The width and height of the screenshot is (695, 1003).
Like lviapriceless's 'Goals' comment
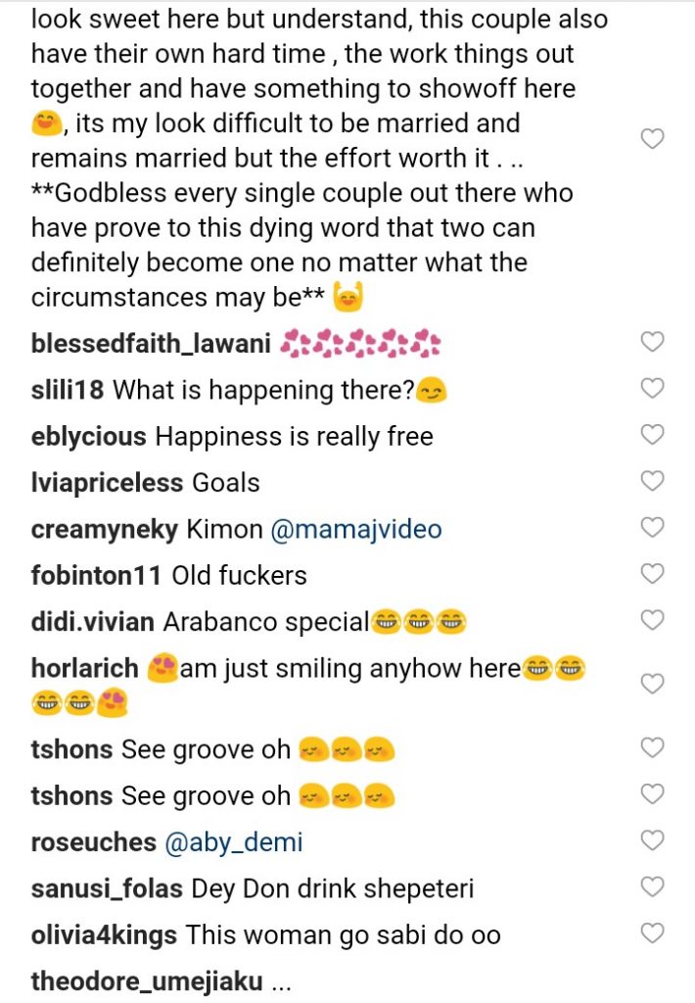[x=652, y=480]
